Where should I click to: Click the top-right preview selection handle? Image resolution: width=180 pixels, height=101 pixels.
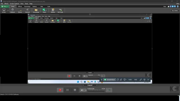pos(151,14)
